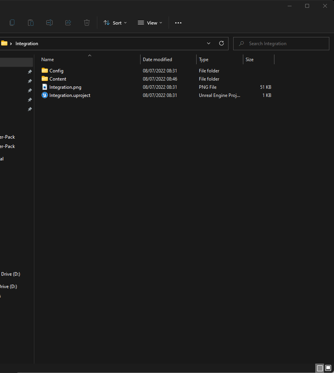Viewport: 334px width, 373px height.
Task: Switch to details view layout toggle
Action: tap(320, 368)
